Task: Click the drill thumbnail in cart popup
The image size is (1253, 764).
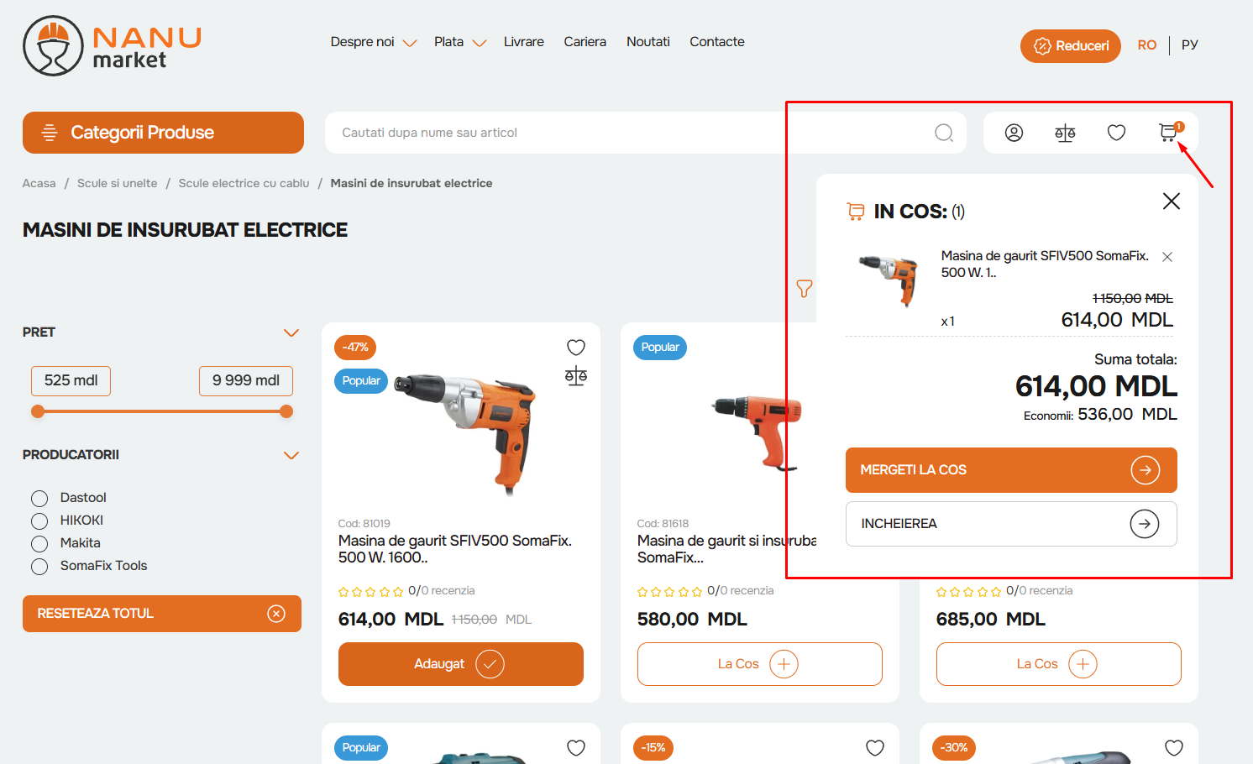Action: tap(889, 280)
